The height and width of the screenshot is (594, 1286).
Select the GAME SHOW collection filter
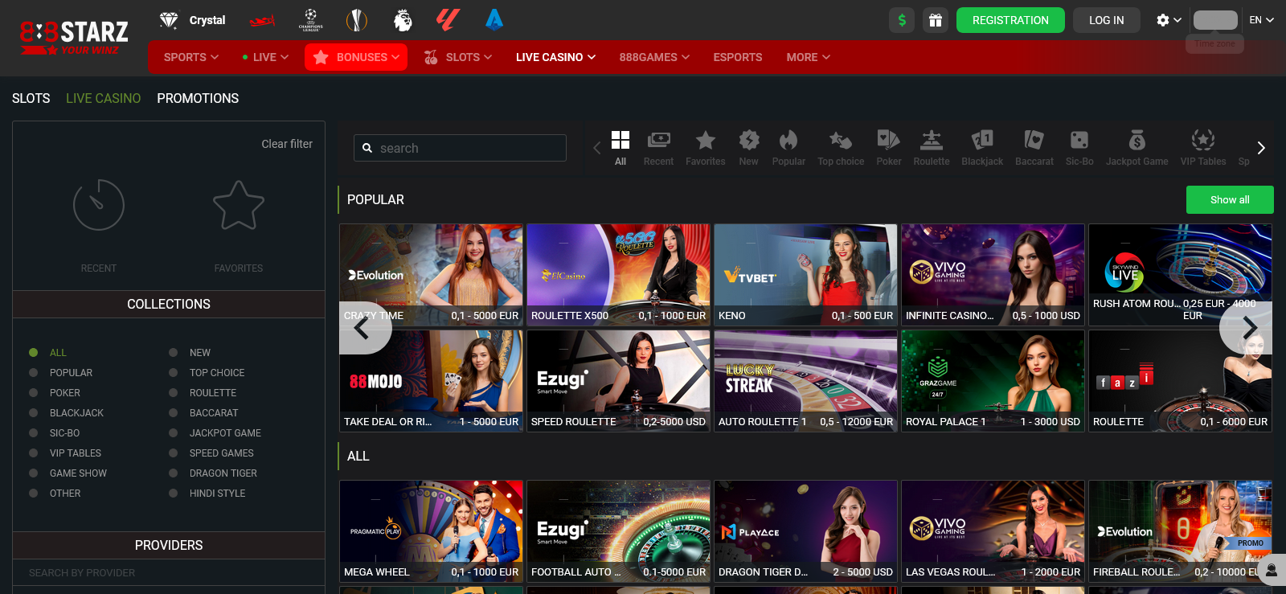pos(68,473)
